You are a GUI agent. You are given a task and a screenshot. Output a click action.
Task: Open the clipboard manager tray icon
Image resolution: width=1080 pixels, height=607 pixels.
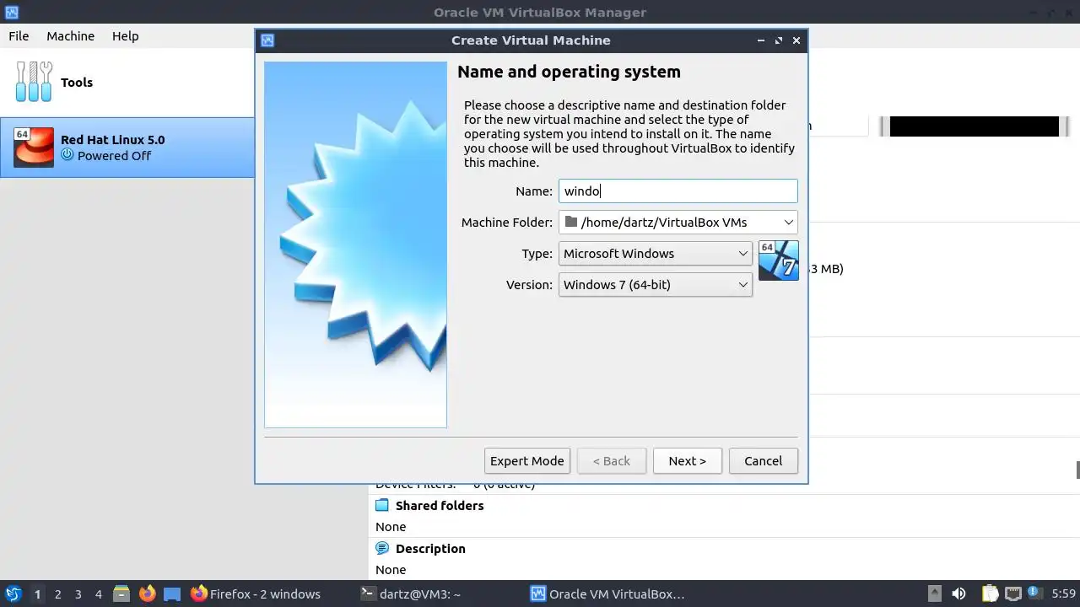coord(990,594)
